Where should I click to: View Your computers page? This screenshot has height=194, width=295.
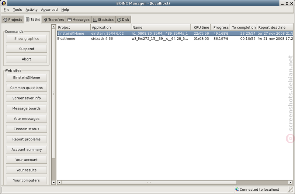27,180
